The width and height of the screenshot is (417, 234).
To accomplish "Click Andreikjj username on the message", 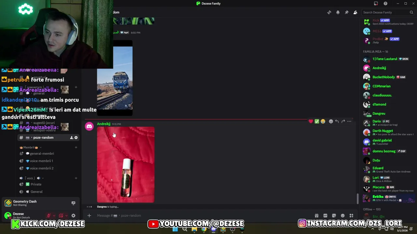I will point(104,124).
